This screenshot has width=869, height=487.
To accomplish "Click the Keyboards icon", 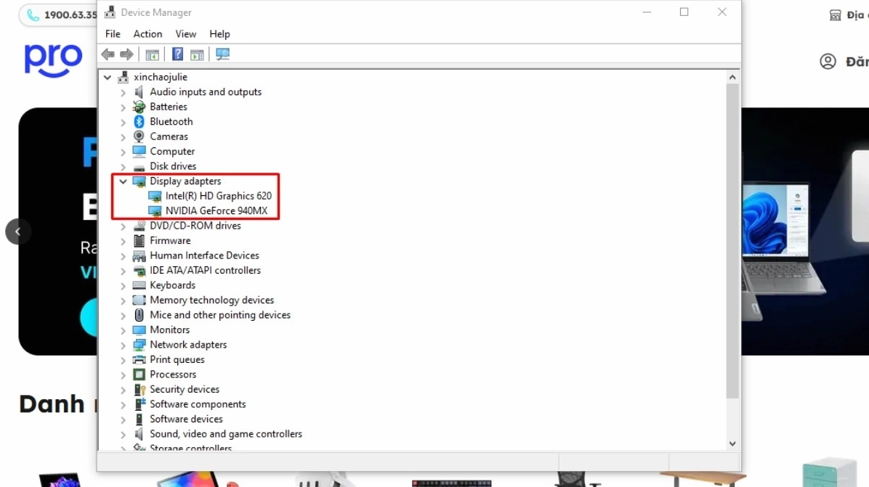I will (139, 285).
